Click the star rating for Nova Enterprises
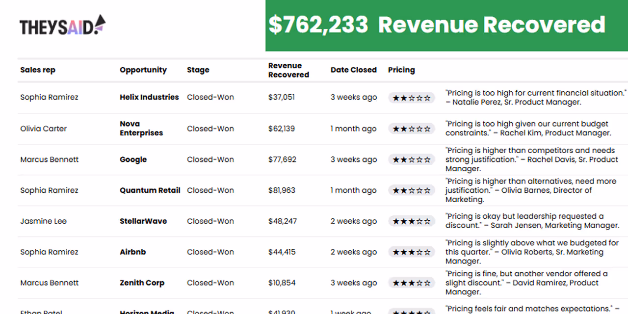Viewport: 628px width, 314px height. tap(412, 129)
